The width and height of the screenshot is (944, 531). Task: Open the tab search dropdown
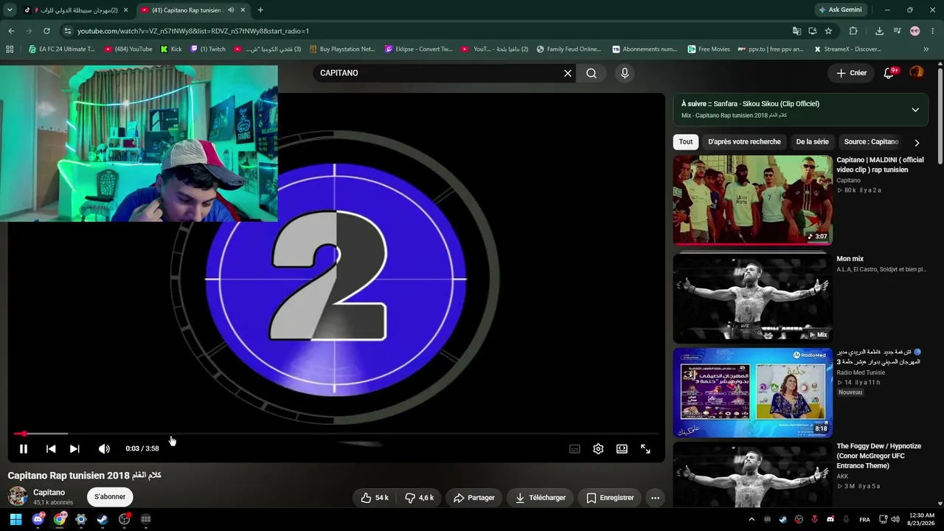(x=10, y=10)
